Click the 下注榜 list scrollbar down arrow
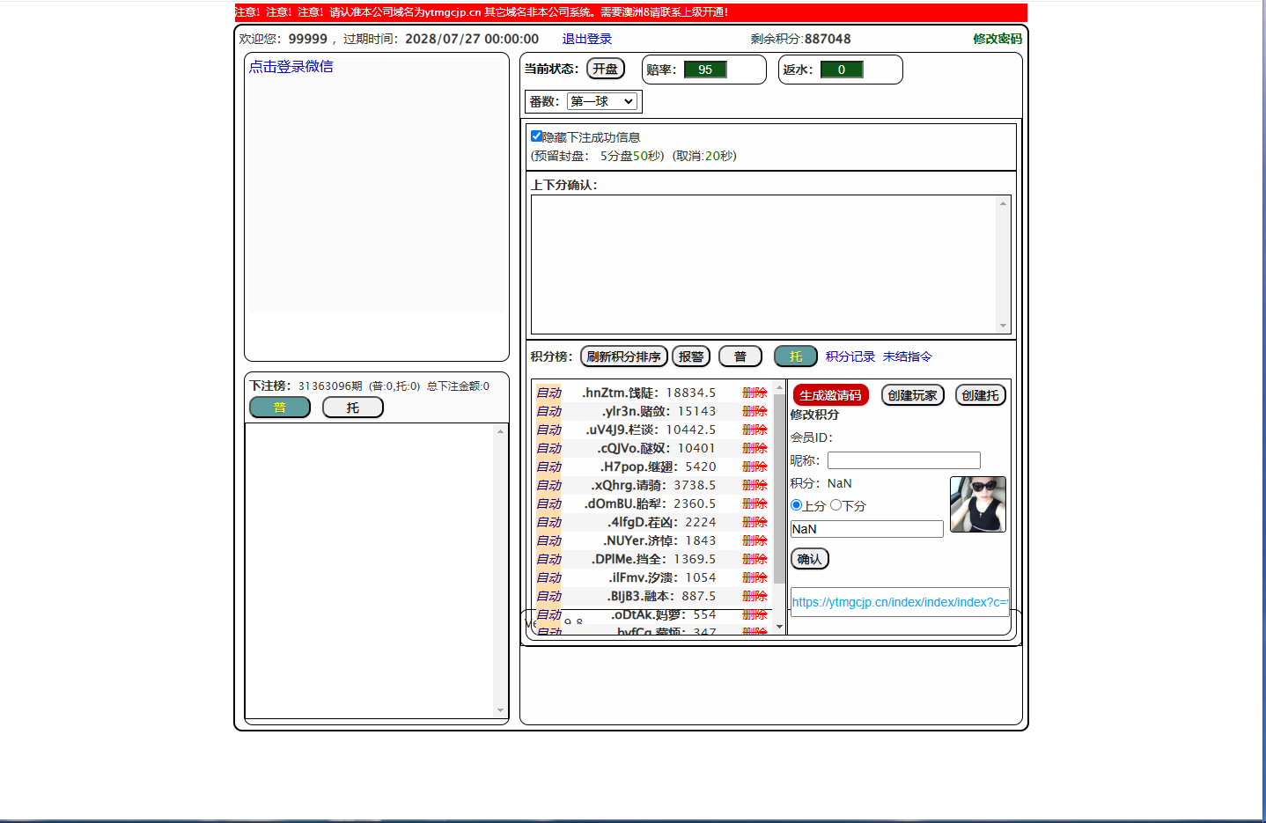1266x823 pixels. pyautogui.click(x=500, y=710)
